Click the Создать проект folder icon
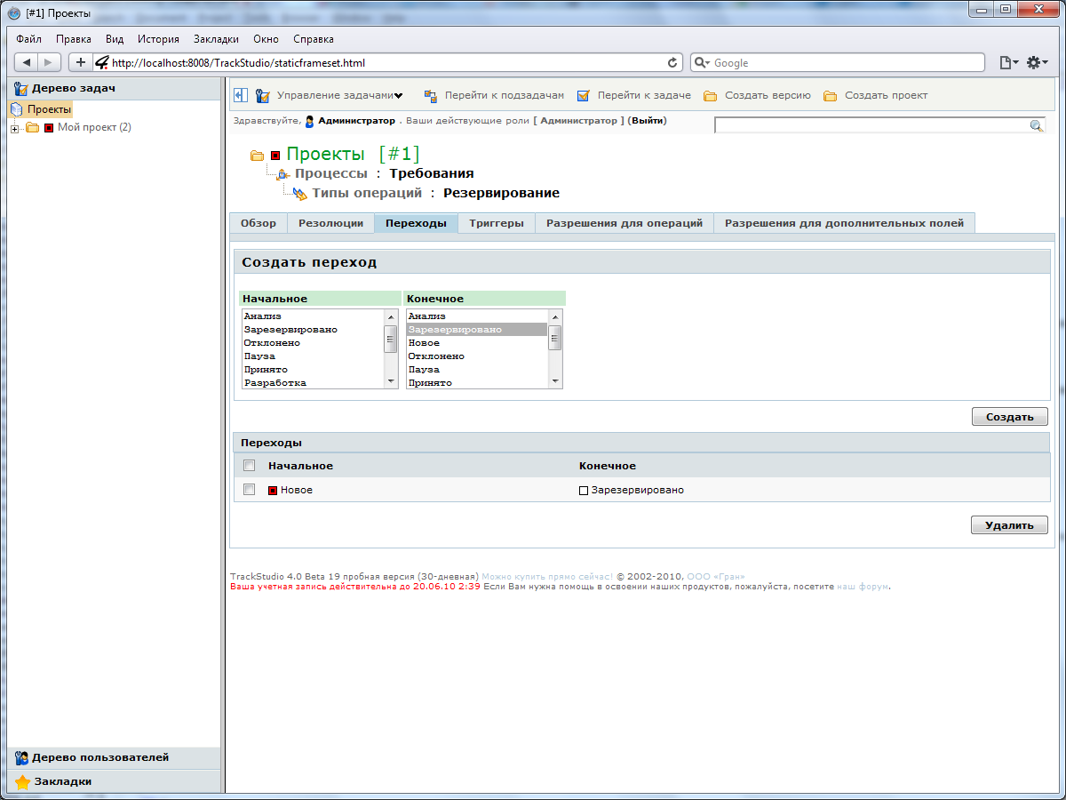1066x800 pixels. point(831,95)
